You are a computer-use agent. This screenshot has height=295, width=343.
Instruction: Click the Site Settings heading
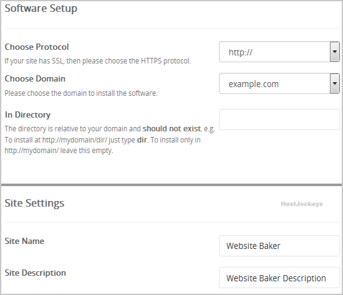[34, 203]
